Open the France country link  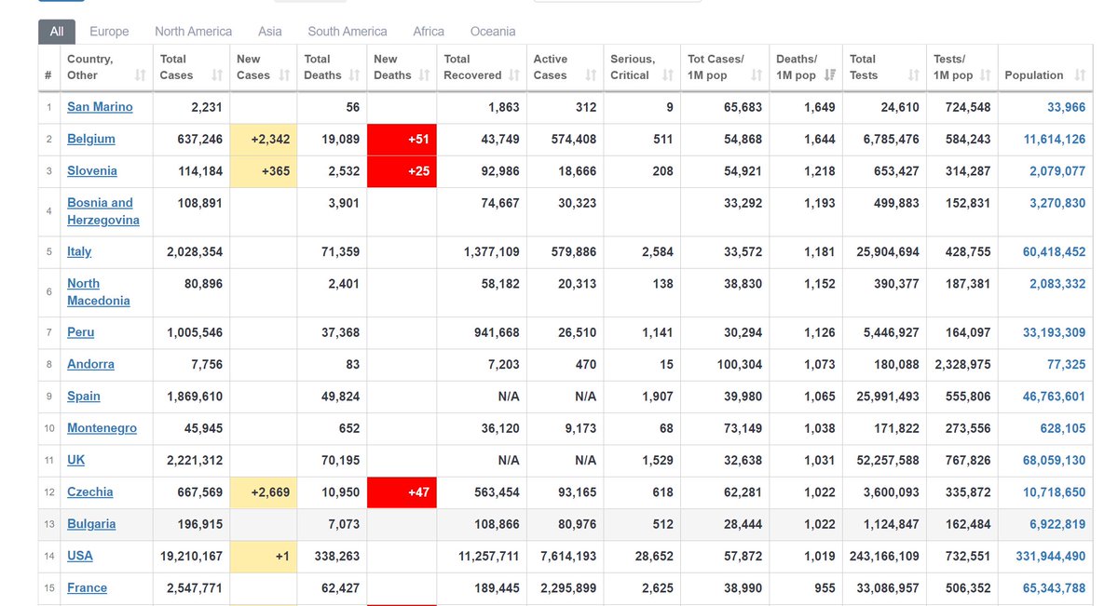click(x=88, y=587)
